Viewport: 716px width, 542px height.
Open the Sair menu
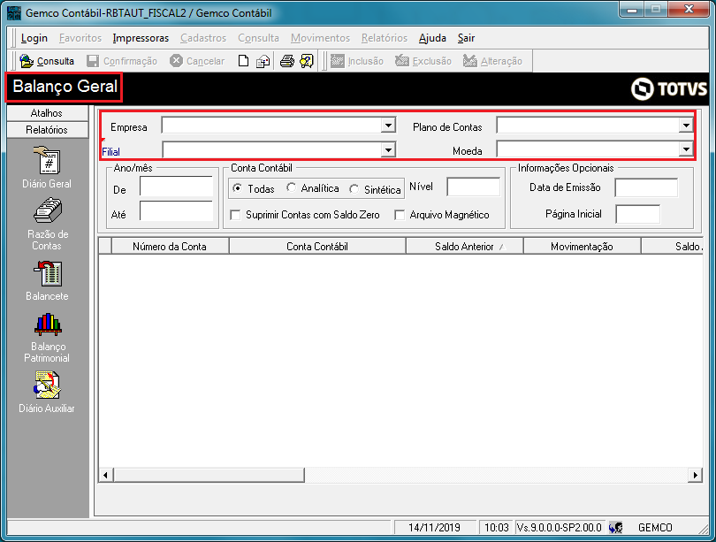point(466,38)
